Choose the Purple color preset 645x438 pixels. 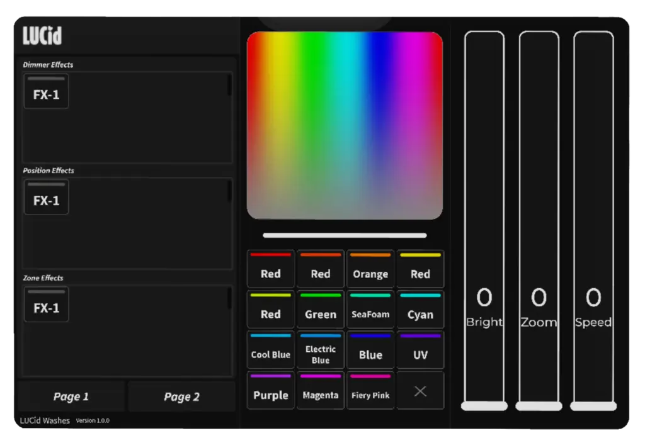270,391
